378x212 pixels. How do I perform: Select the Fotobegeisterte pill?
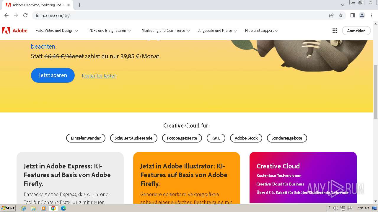click(182, 138)
